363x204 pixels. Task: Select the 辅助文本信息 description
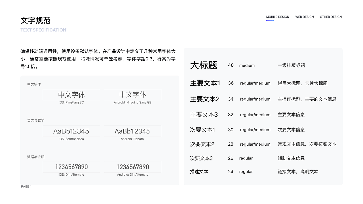[x=291, y=158]
